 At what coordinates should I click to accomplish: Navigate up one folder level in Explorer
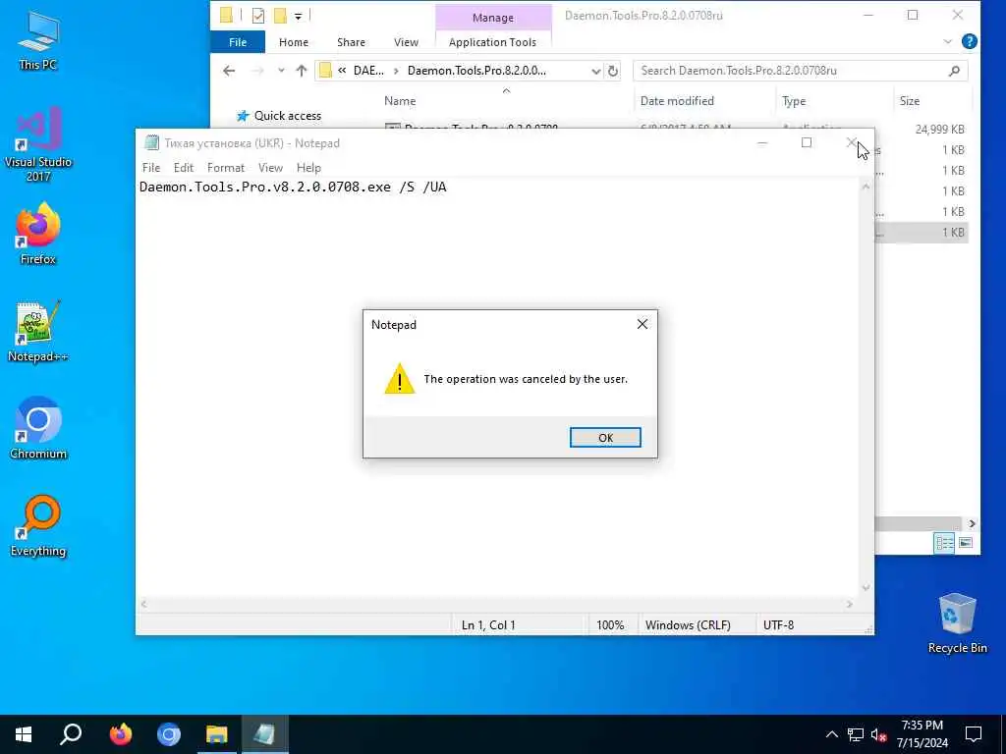302,71
